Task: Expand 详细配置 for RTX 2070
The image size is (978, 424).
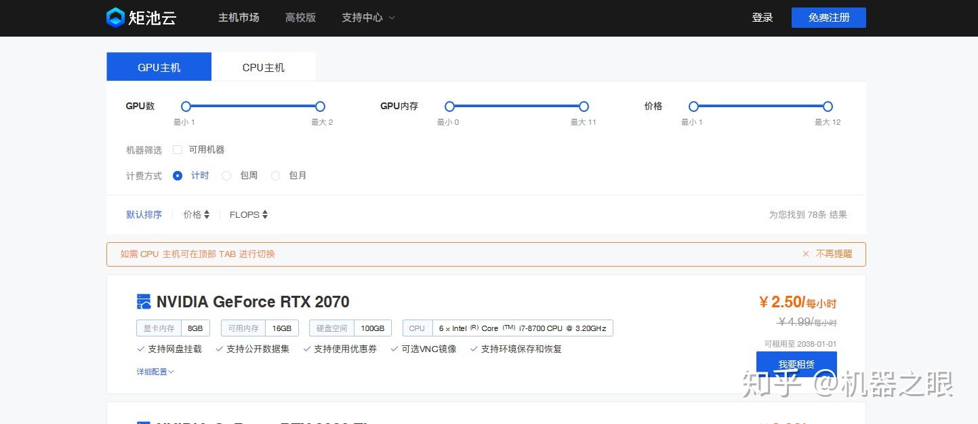Action: (155, 372)
